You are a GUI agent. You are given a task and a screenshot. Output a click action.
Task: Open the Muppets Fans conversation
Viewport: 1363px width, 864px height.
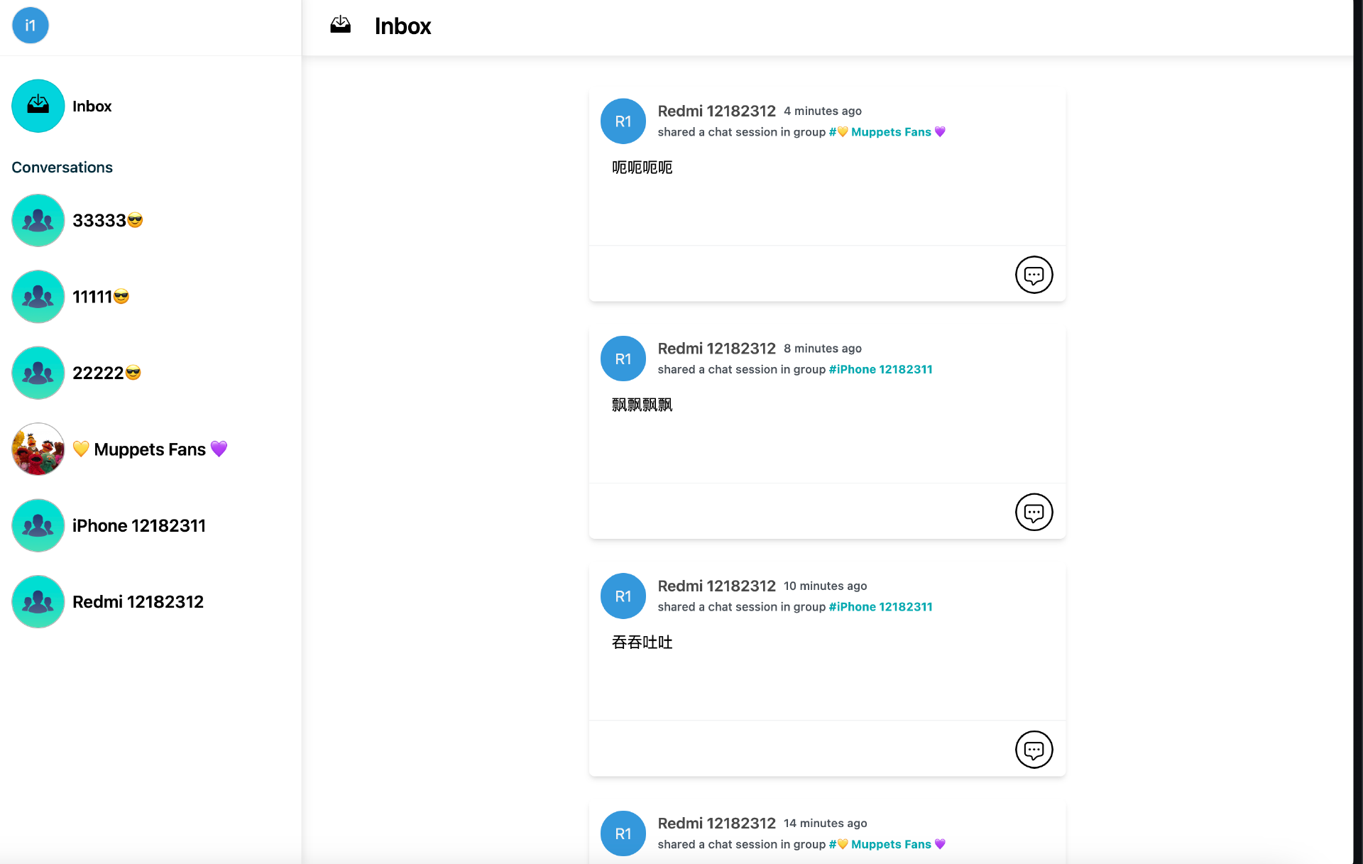point(150,449)
